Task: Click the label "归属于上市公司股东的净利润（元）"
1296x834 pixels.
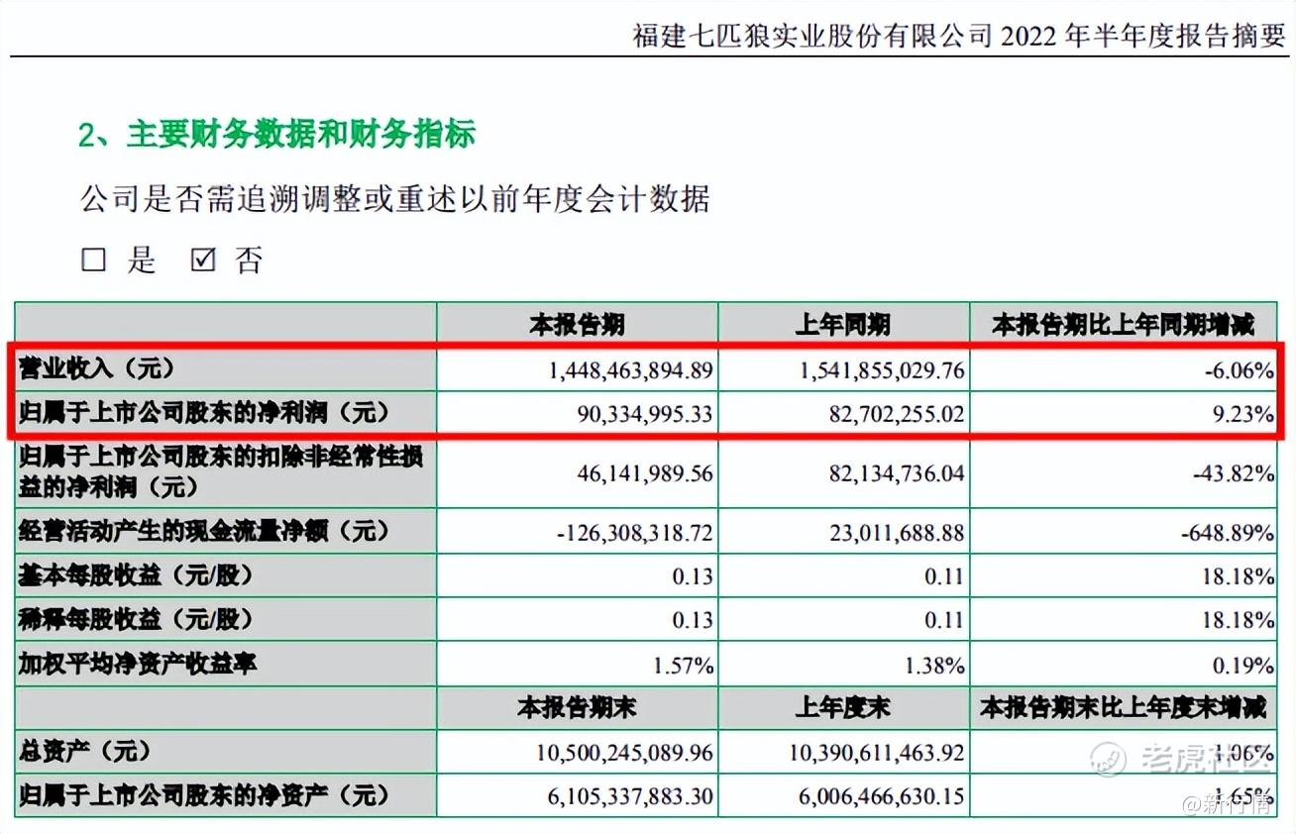Action: pos(205,412)
